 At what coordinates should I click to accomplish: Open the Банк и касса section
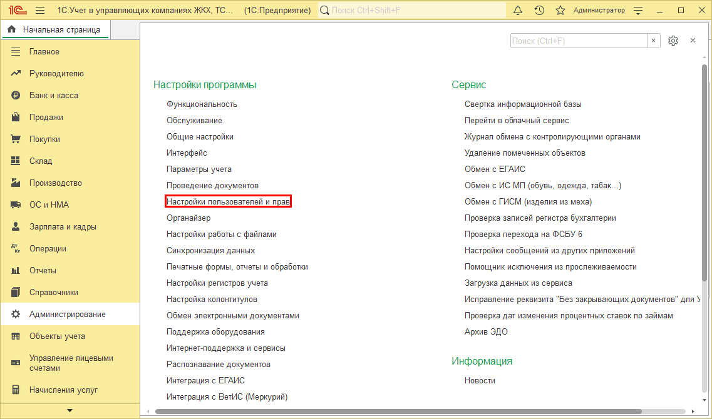click(x=53, y=96)
